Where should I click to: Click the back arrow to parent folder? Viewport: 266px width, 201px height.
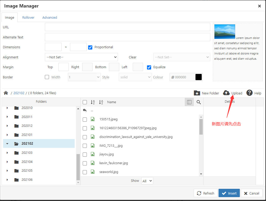click(85, 110)
